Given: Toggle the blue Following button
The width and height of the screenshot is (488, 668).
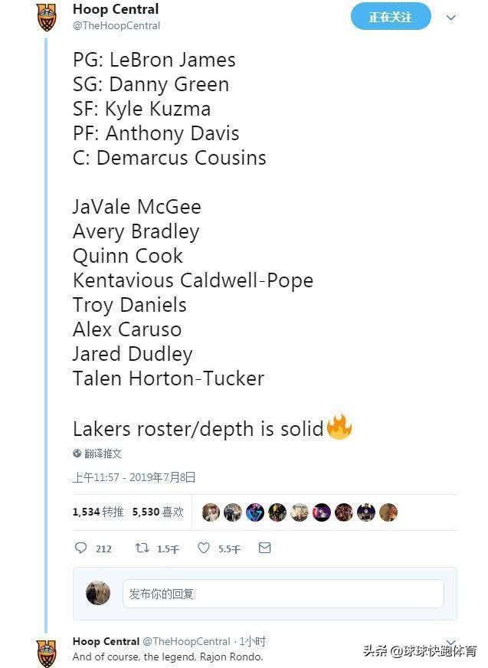Looking at the screenshot, I should click(390, 17).
